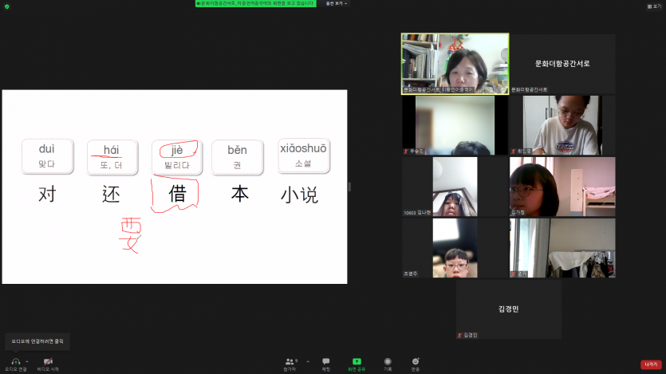Open the 옵션 보기 dropdown
Screen dimensions: 666x374
point(337,3)
